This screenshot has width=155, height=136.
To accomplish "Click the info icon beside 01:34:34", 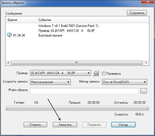I will (x=9, y=35).
